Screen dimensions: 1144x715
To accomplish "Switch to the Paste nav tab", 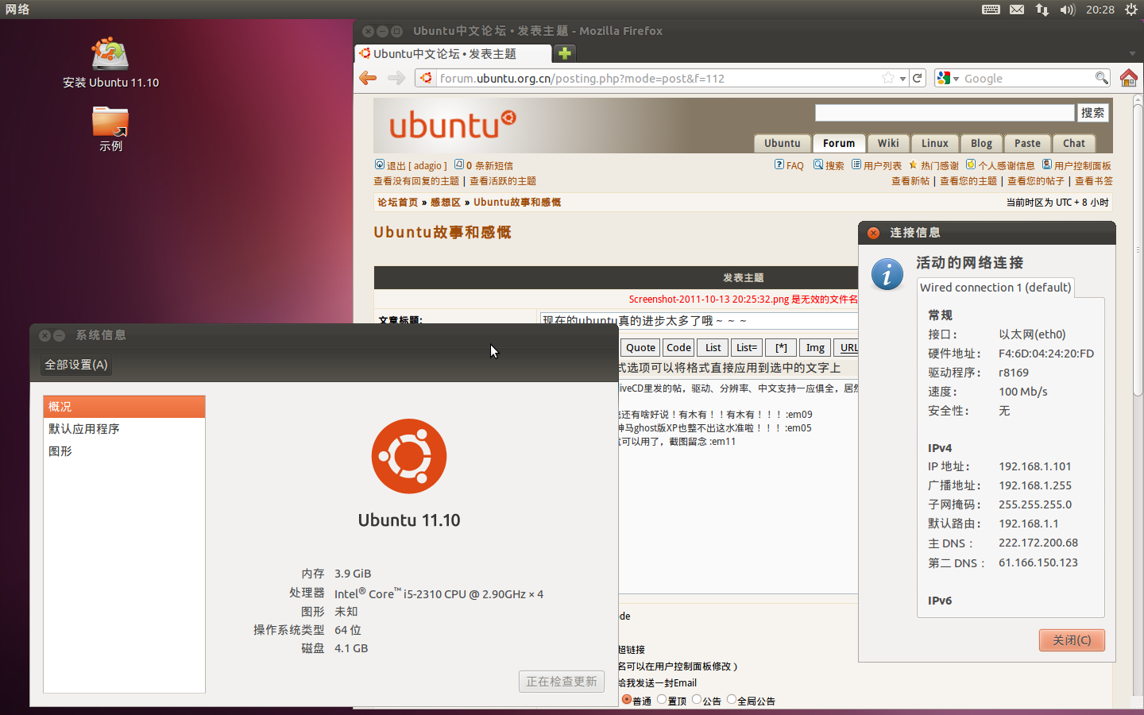I will point(1027,143).
